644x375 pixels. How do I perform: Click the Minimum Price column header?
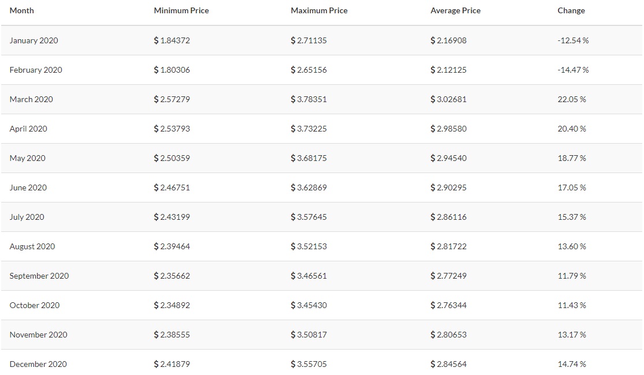[181, 10]
